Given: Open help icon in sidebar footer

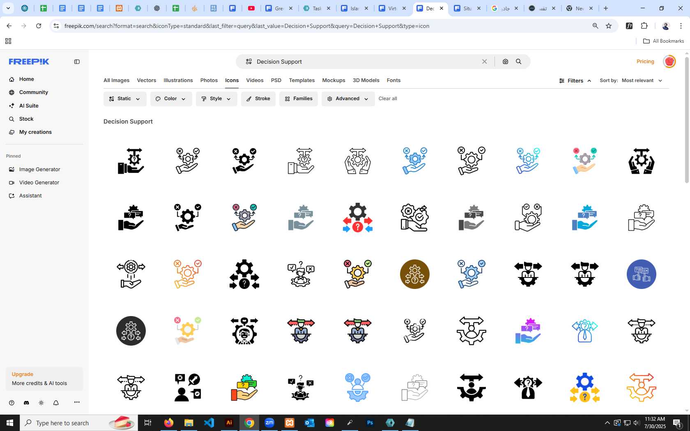Looking at the screenshot, I should (x=11, y=403).
